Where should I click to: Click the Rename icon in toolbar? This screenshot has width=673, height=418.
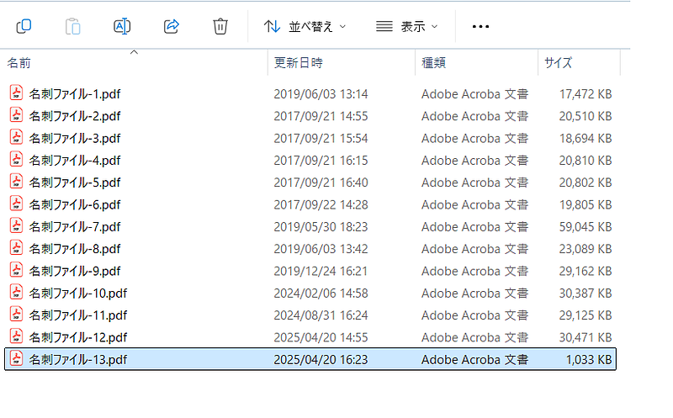pyautogui.click(x=122, y=26)
